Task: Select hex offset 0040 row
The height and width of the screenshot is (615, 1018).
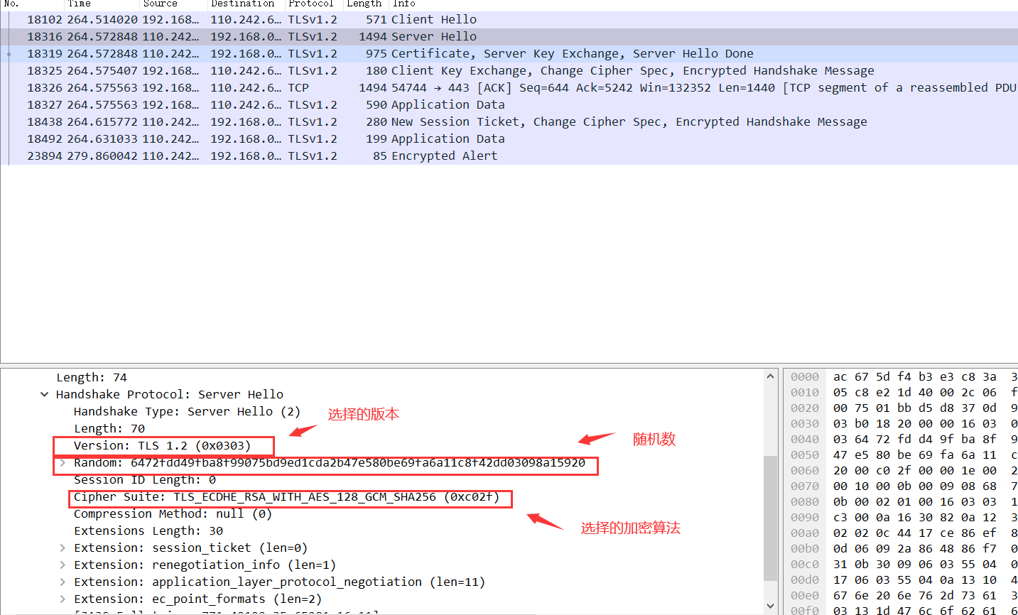Action: coord(901,440)
